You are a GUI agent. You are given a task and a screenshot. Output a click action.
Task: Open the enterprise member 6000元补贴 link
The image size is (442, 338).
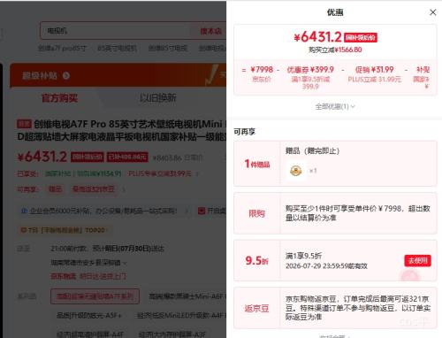click(x=103, y=211)
